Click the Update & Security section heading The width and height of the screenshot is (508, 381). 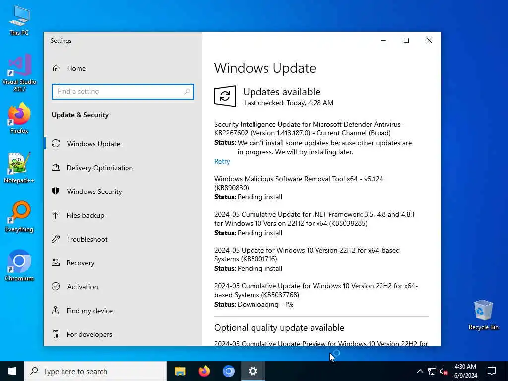pos(80,115)
